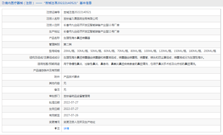Click the 备注 value 无
The width and height of the screenshot is (223, 135).
point(65,89)
